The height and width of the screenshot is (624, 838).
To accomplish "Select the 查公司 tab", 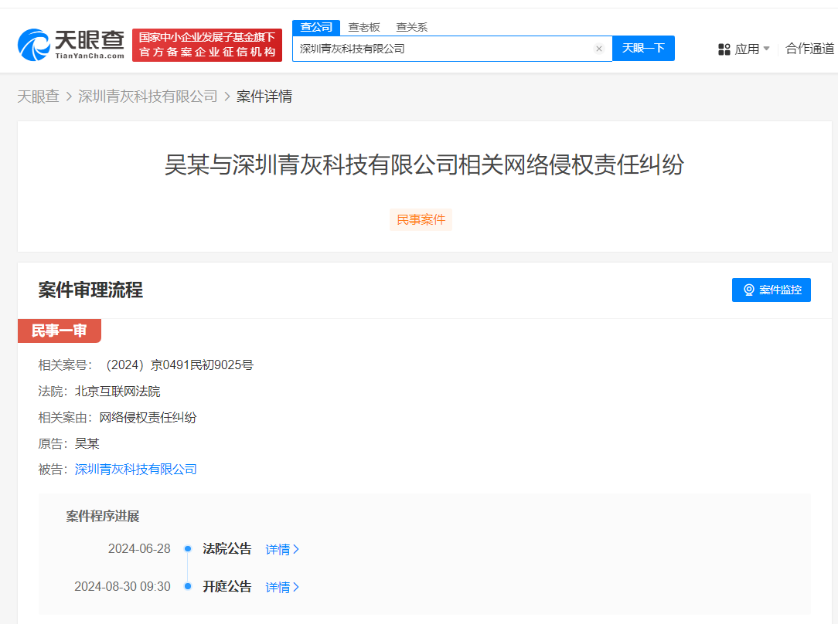I will click(x=315, y=26).
